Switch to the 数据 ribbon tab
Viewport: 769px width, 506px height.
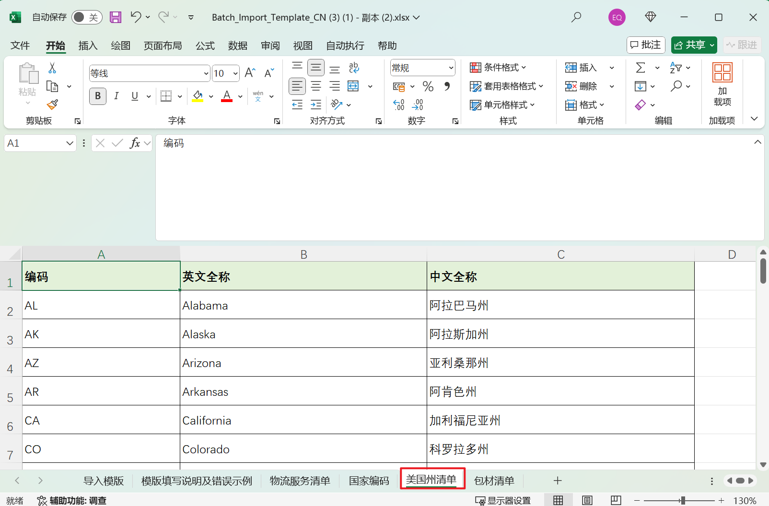point(238,46)
